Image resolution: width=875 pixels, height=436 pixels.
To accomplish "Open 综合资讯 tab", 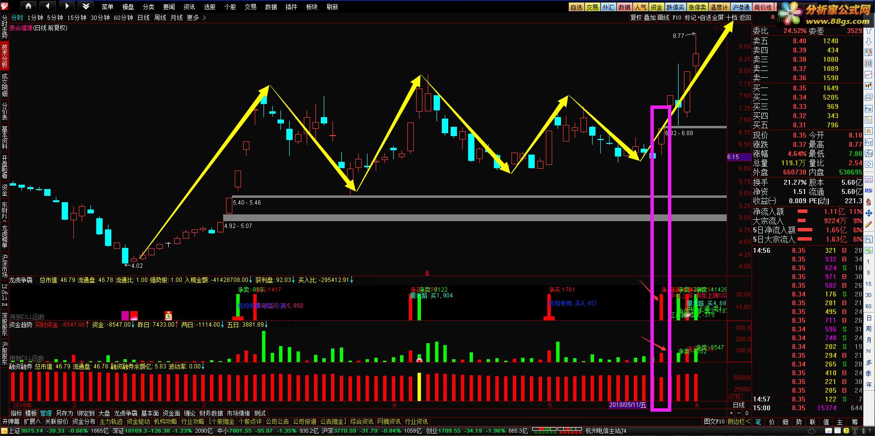I will 362,421.
